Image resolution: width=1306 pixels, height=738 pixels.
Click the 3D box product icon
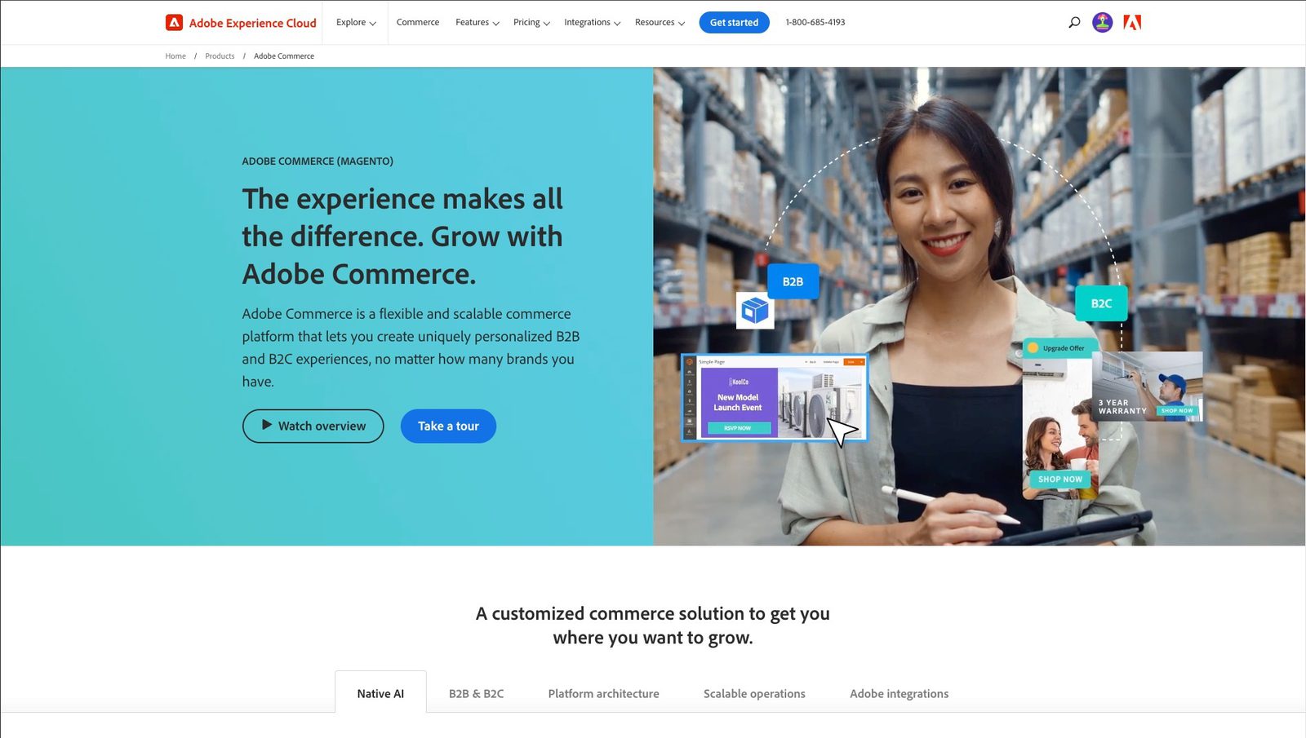(x=755, y=311)
